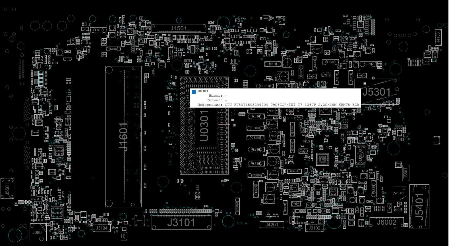Select the J3104 connector
This screenshot has height=246, width=449.
[102, 228]
